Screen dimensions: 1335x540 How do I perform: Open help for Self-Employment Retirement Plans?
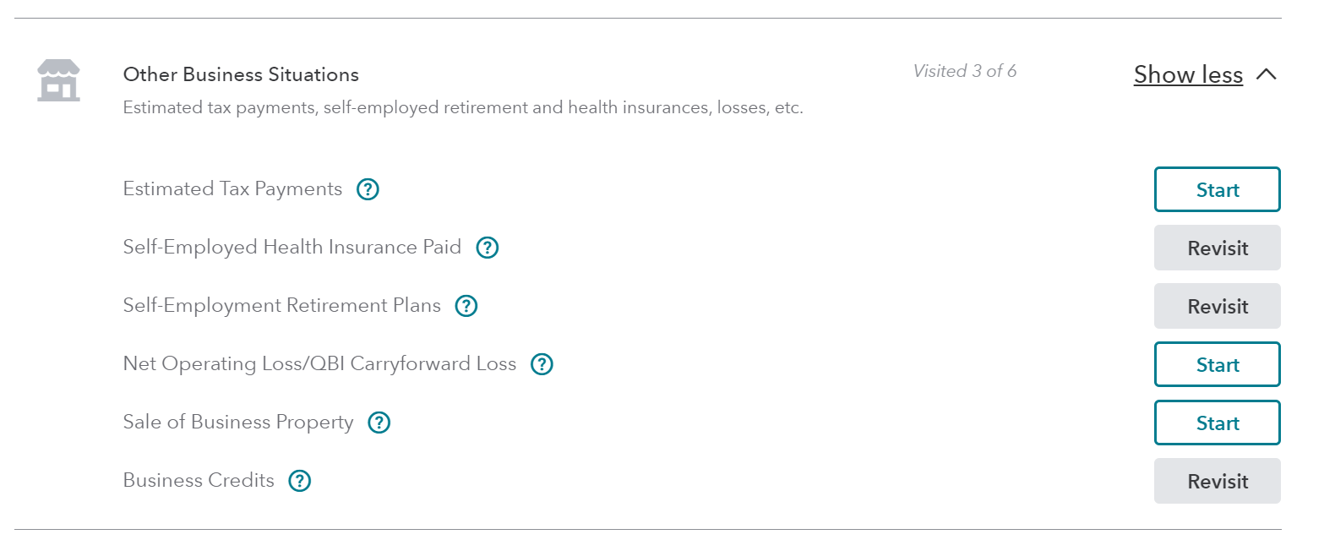click(466, 306)
